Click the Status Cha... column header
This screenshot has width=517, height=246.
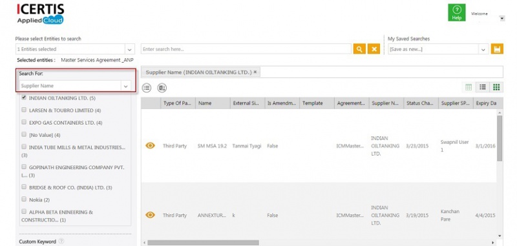point(421,103)
